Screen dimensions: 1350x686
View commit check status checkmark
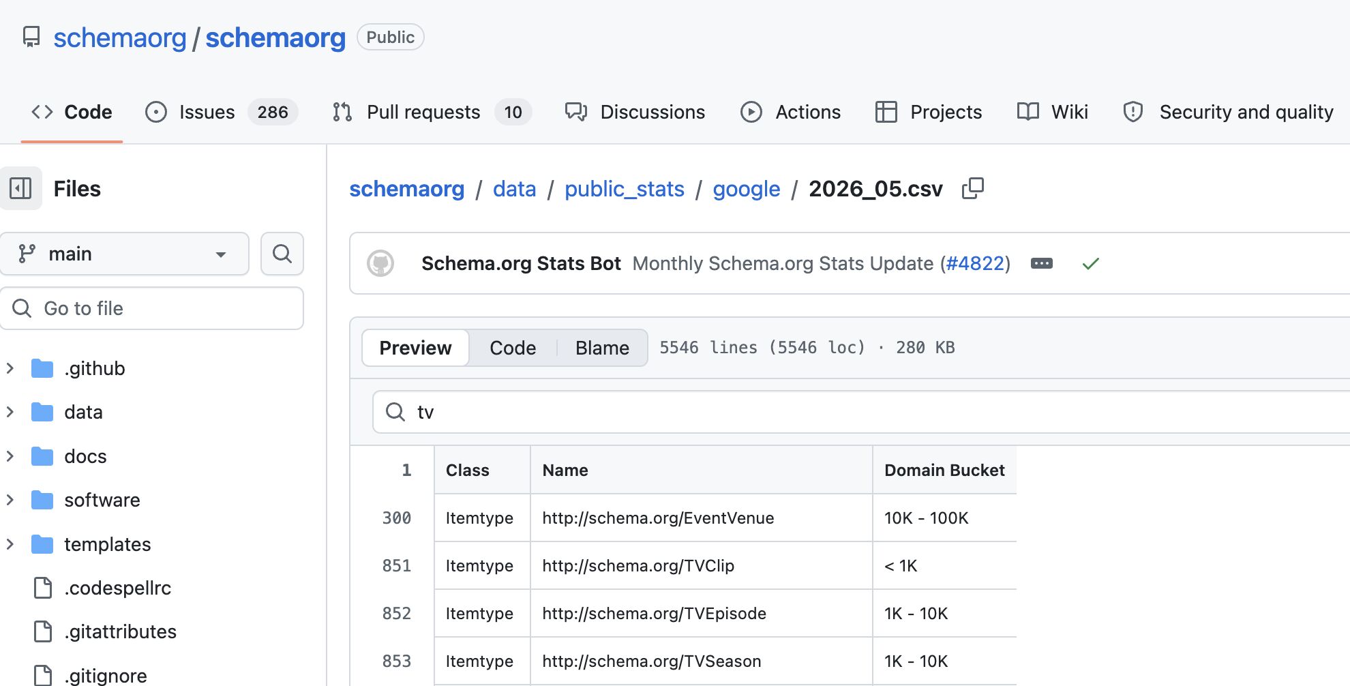point(1091,263)
